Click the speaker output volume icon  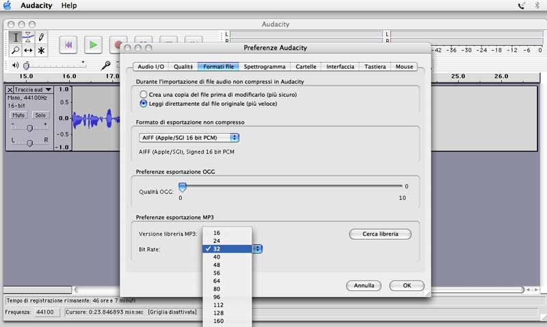pos(15,65)
